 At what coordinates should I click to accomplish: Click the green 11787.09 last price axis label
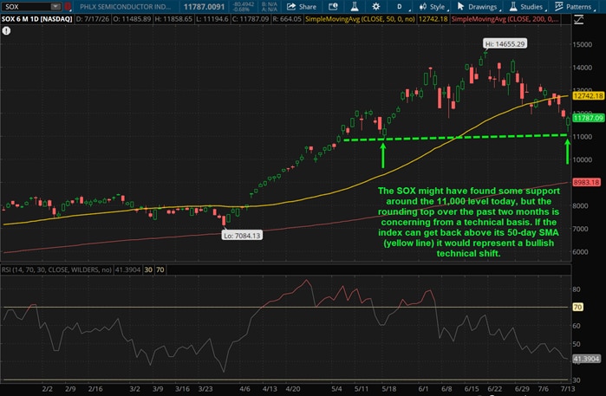588,118
